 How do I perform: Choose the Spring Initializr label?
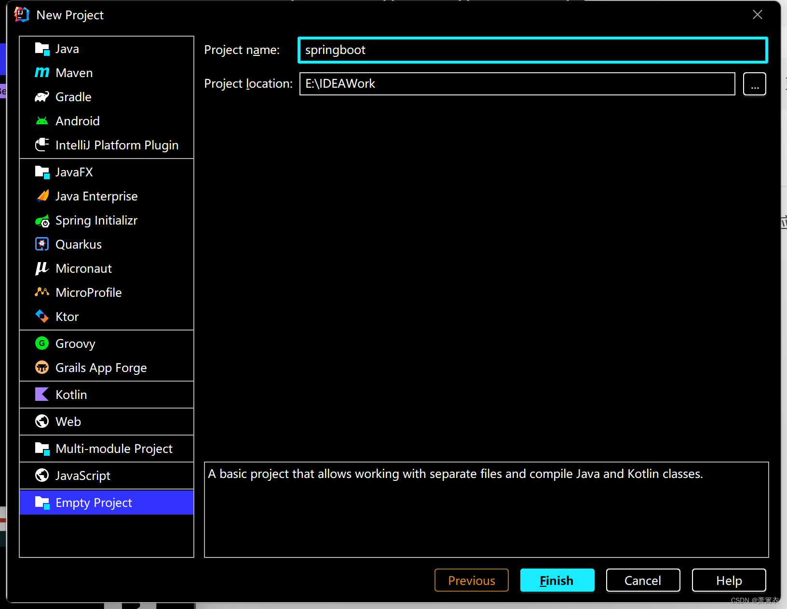pyautogui.click(x=96, y=220)
